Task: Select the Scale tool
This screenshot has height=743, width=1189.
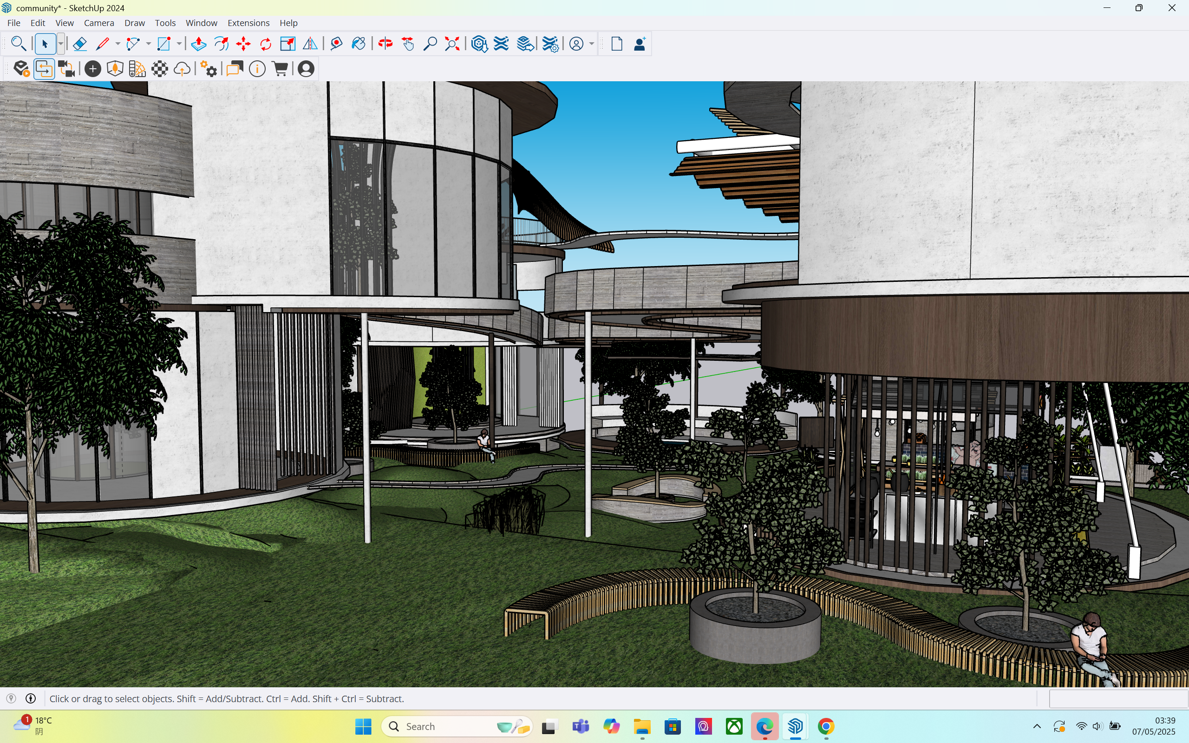Action: (287, 44)
